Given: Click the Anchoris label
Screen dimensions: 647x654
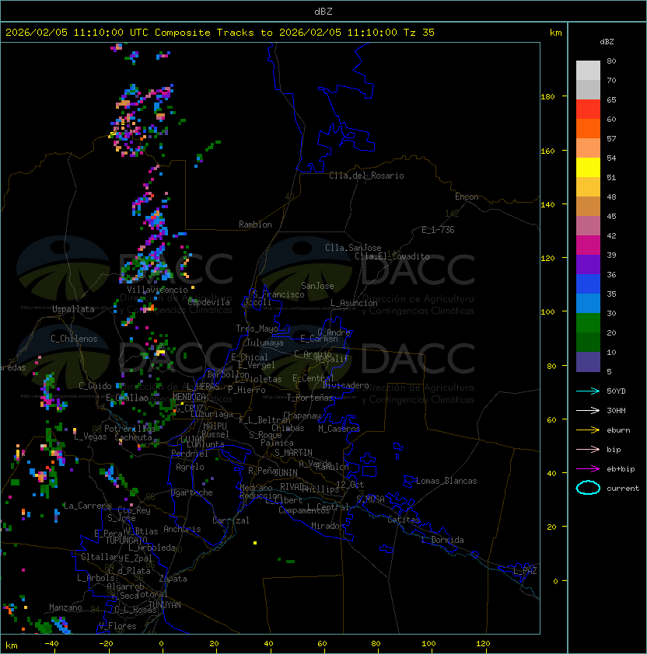Looking at the screenshot, I should pyautogui.click(x=182, y=529).
